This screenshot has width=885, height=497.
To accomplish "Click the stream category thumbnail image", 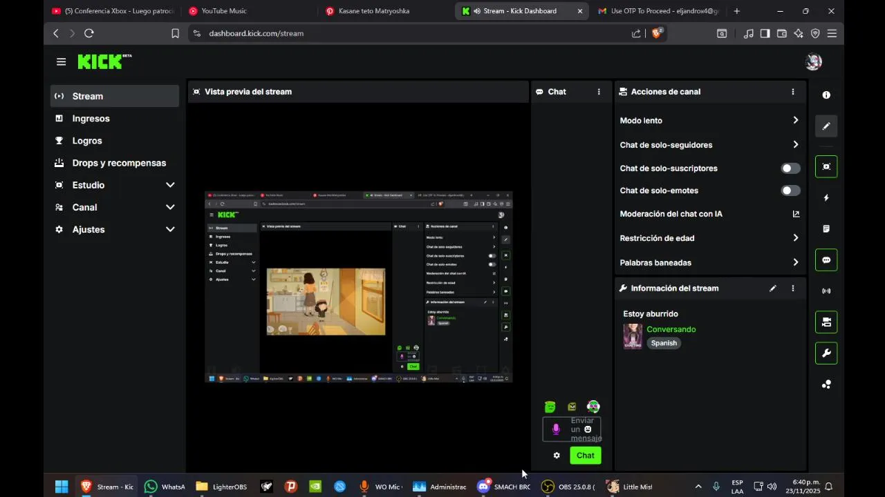I will [633, 337].
